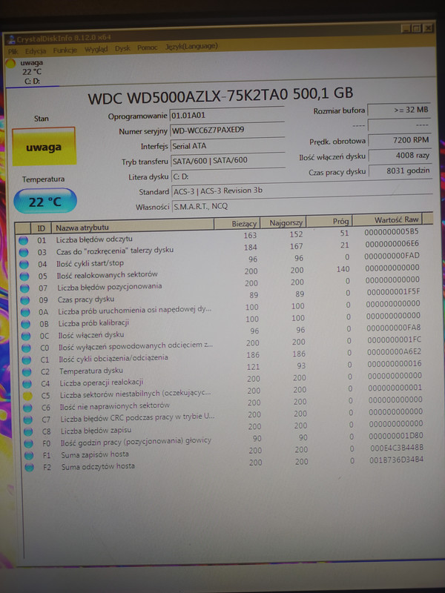Click status circle for attribute 03
The image size is (445, 593).
[24, 252]
